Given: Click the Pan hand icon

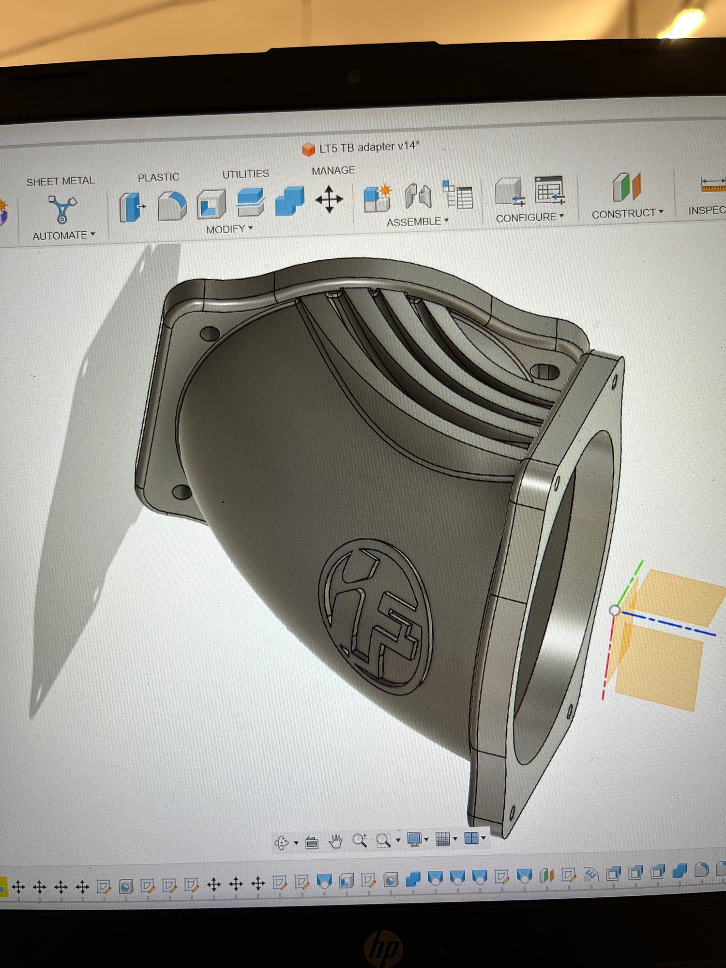Looking at the screenshot, I should pyautogui.click(x=335, y=842).
